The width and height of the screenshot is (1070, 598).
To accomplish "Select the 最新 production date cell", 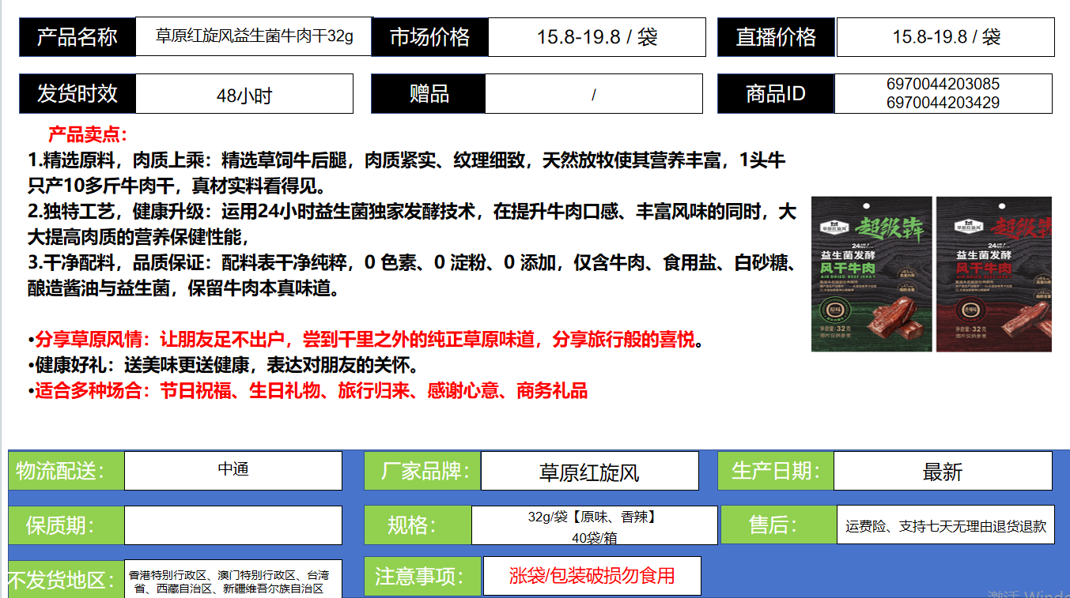I will click(942, 472).
